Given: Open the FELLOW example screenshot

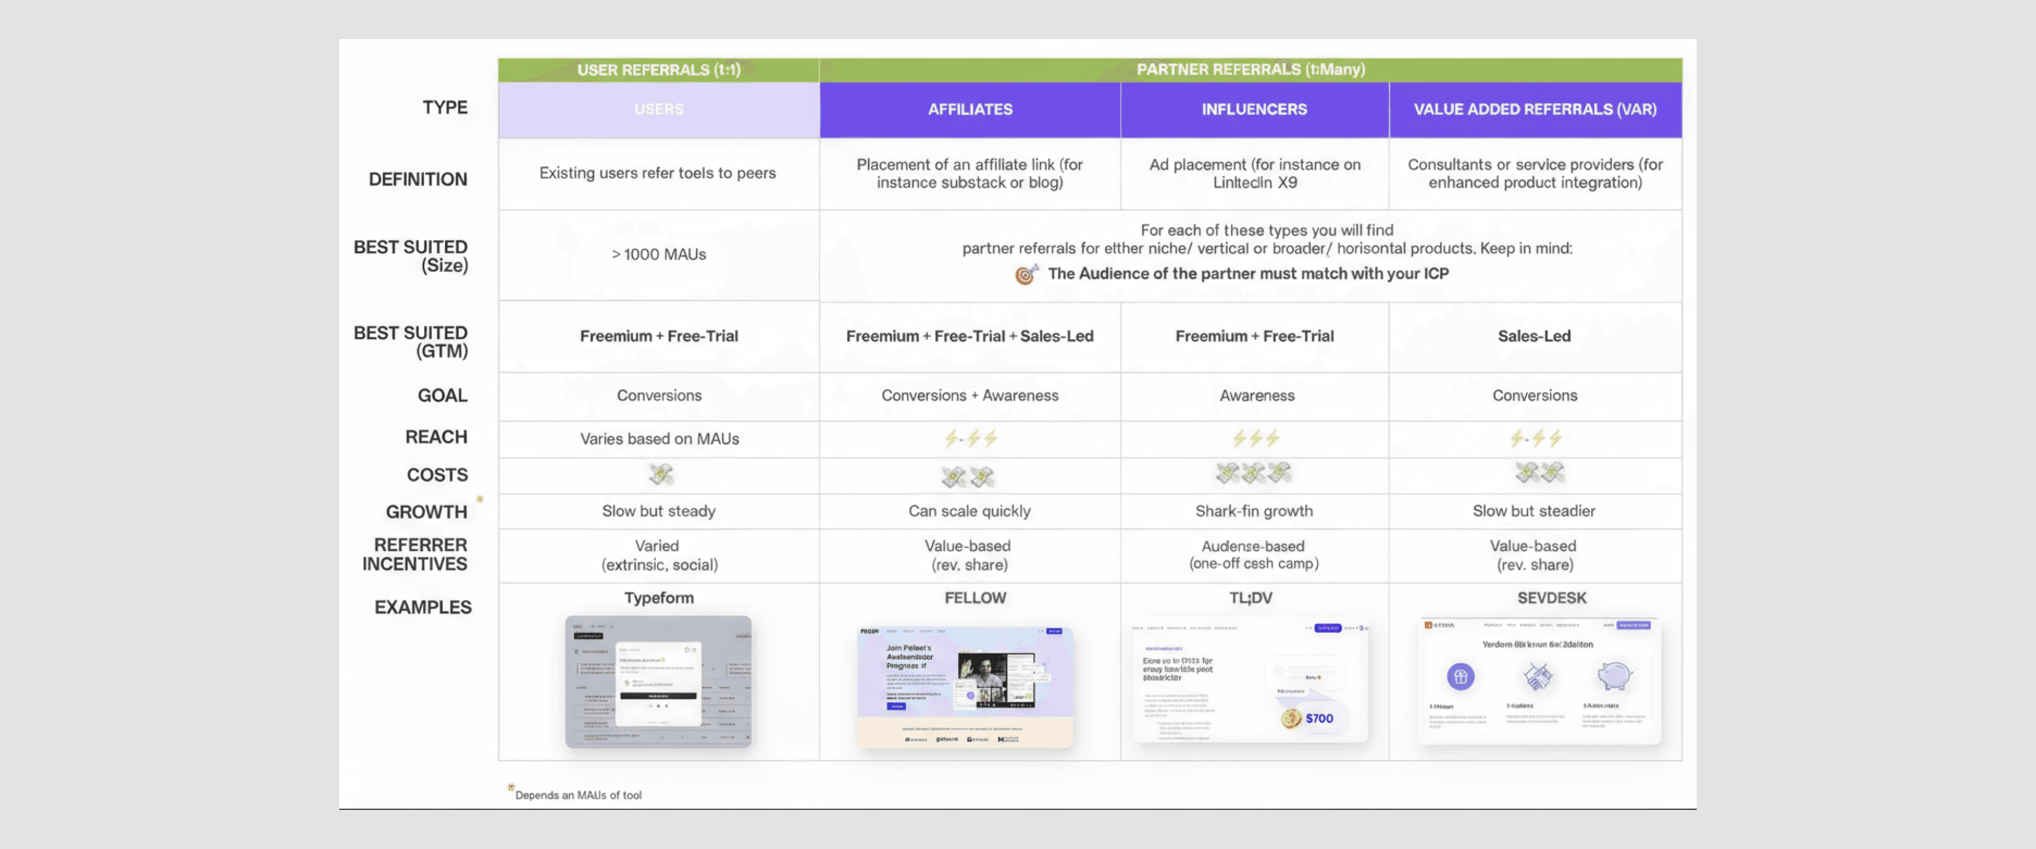Looking at the screenshot, I should tap(965, 686).
